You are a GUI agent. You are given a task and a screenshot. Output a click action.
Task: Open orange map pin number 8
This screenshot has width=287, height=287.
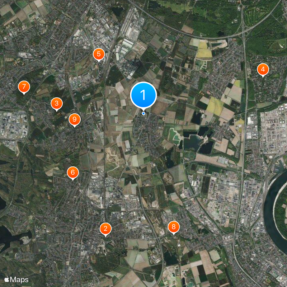[x=174, y=227]
